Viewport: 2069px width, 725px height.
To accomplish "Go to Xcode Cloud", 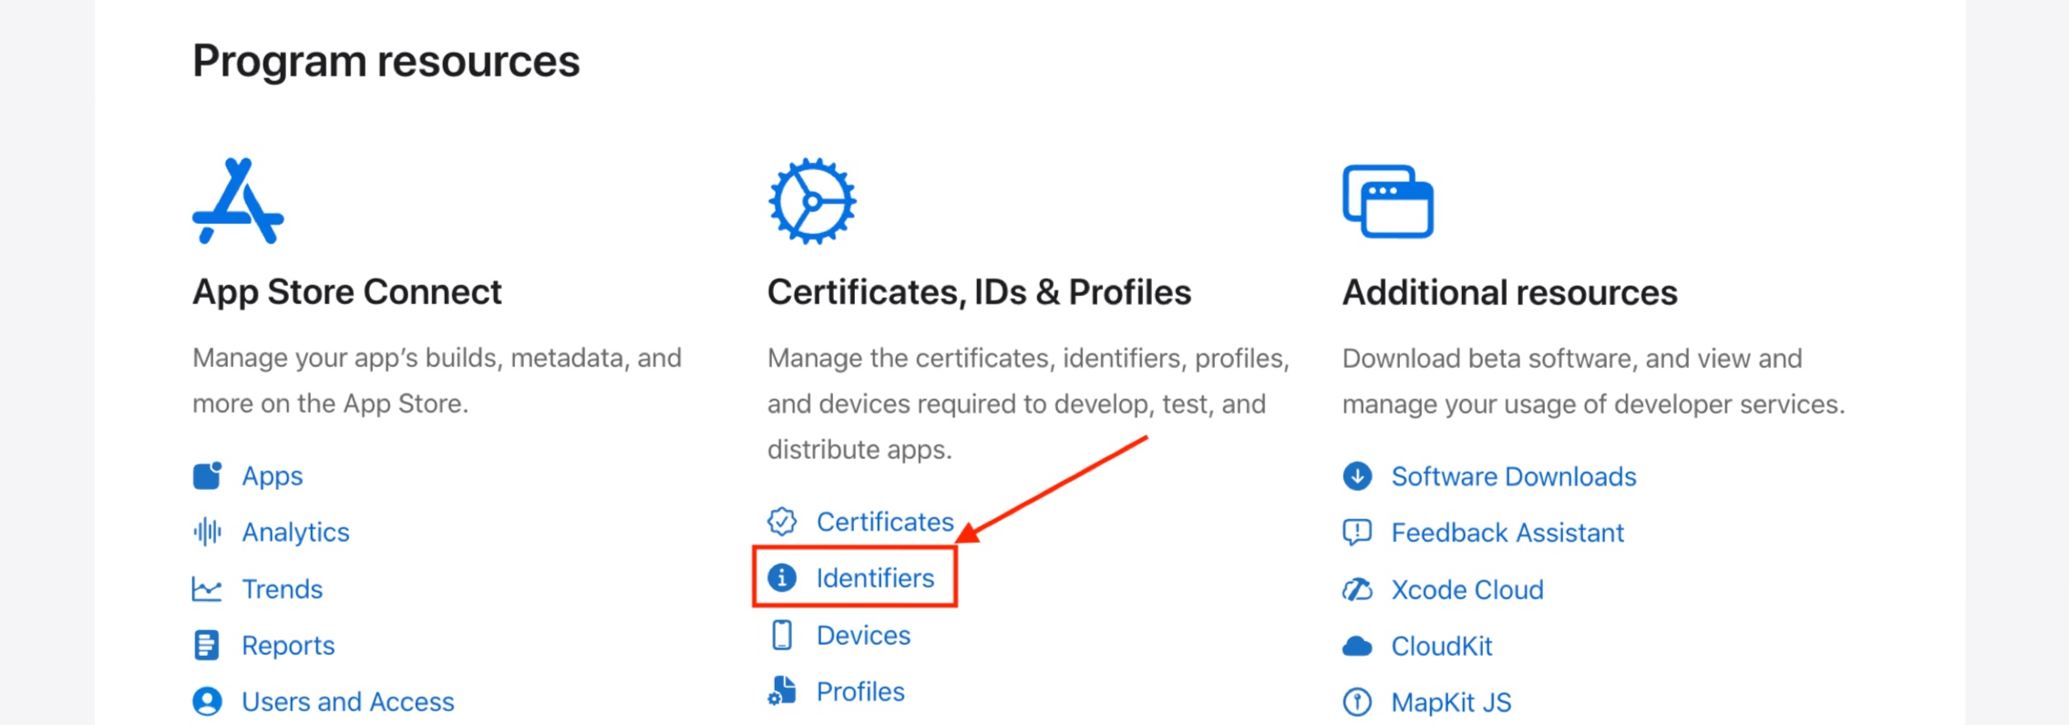I will pyautogui.click(x=1467, y=590).
